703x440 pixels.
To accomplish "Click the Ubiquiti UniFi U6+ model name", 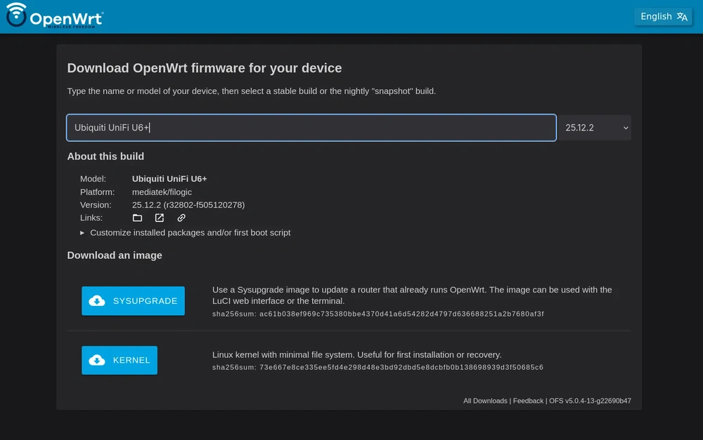I will pyautogui.click(x=169, y=178).
